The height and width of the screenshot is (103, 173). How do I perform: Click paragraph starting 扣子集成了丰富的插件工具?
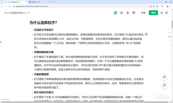89,63
